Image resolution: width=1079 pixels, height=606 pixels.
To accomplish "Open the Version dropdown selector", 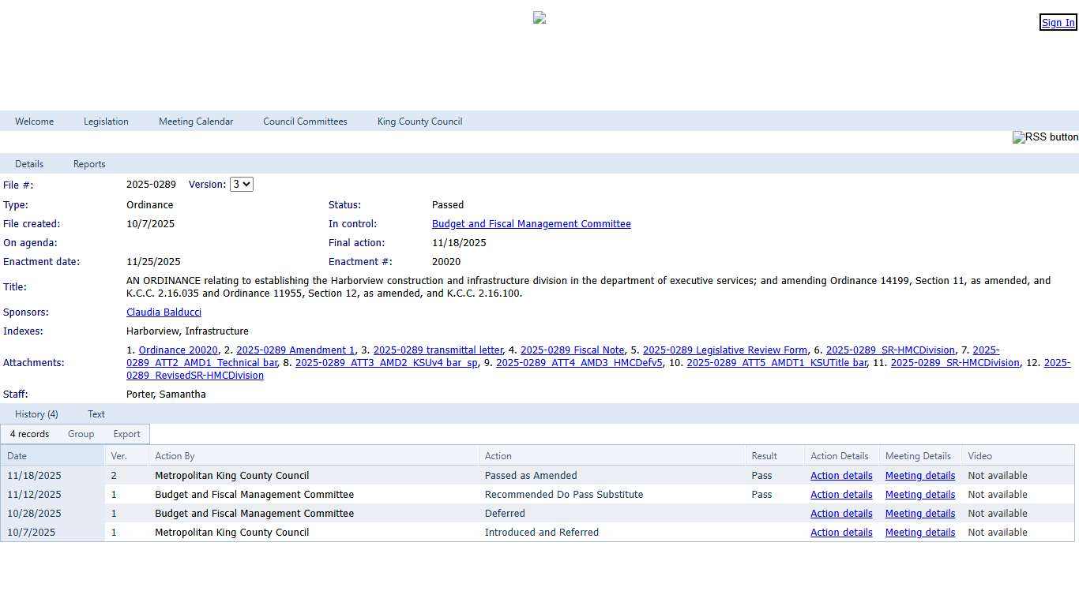I will [x=241, y=185].
